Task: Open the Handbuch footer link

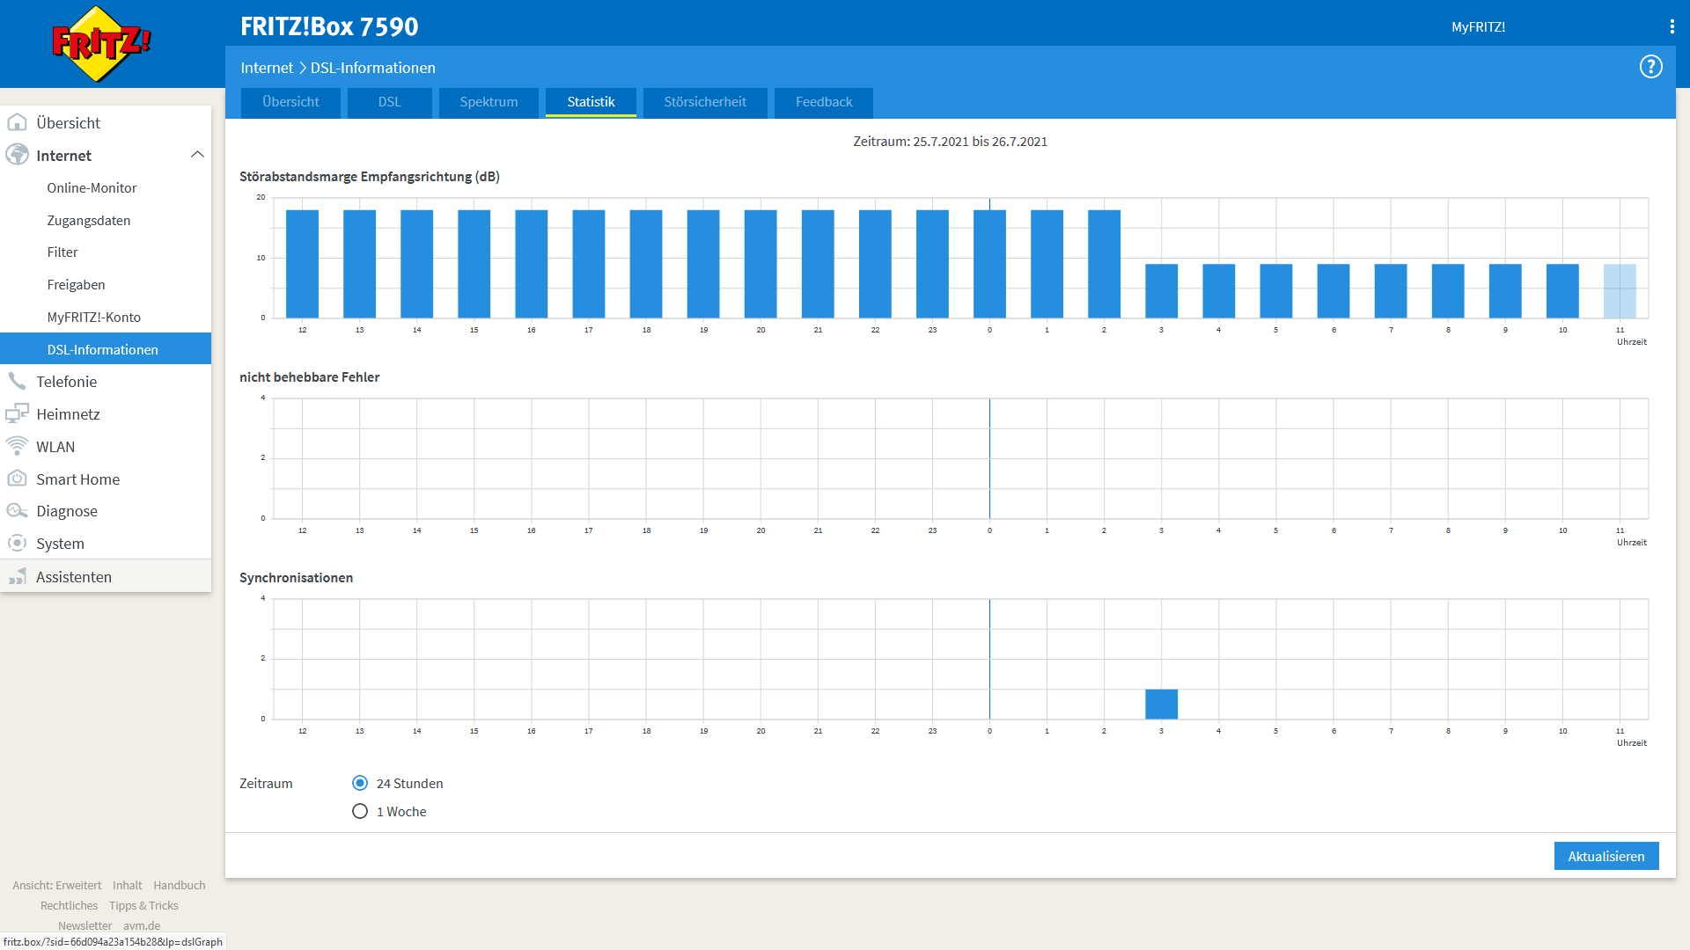Action: pos(179,885)
